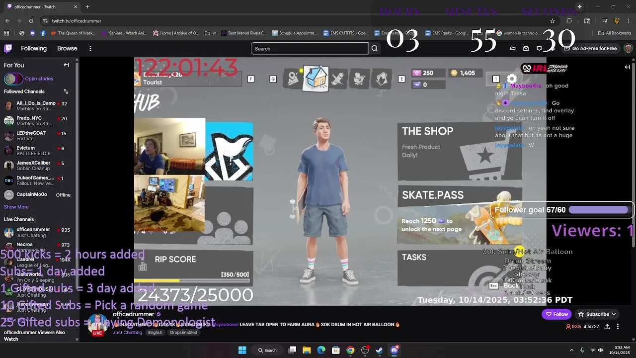Open the SKATE.PASS panel
This screenshot has width=636, height=358.
coord(460,215)
